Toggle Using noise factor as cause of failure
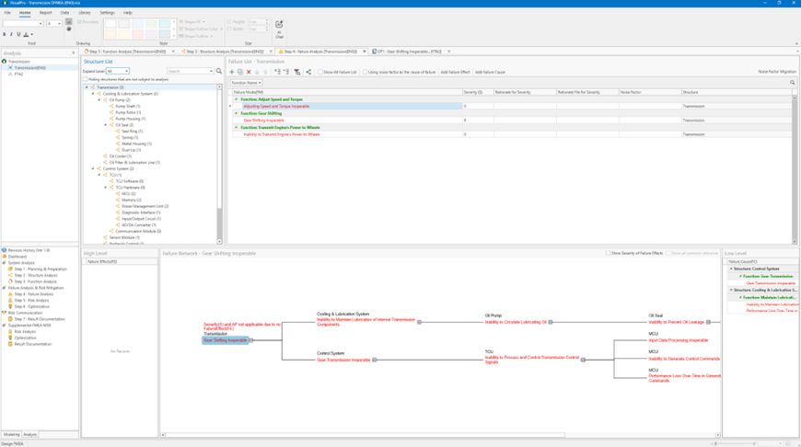The height and width of the screenshot is (447, 801). (366, 72)
